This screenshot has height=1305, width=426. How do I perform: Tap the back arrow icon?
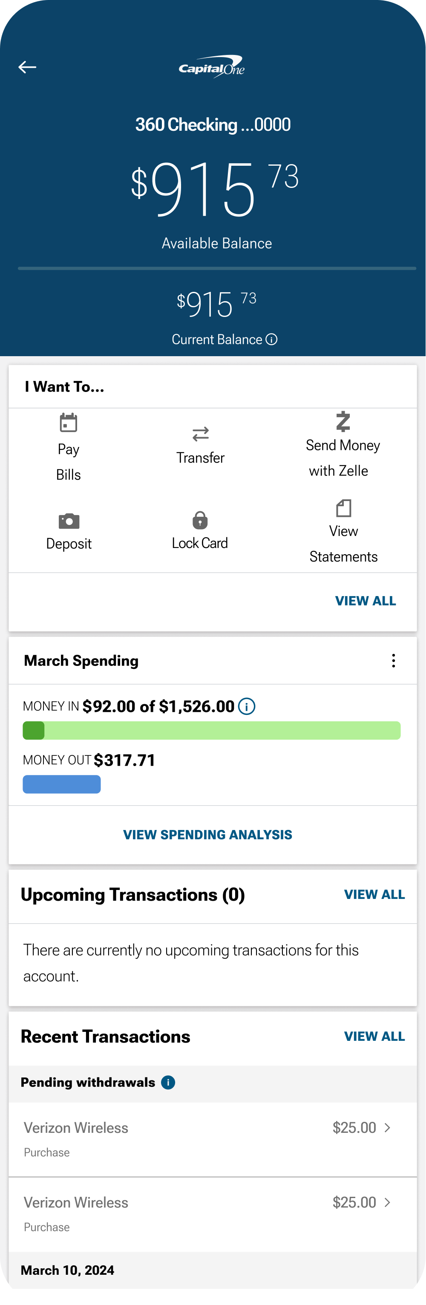click(x=27, y=67)
